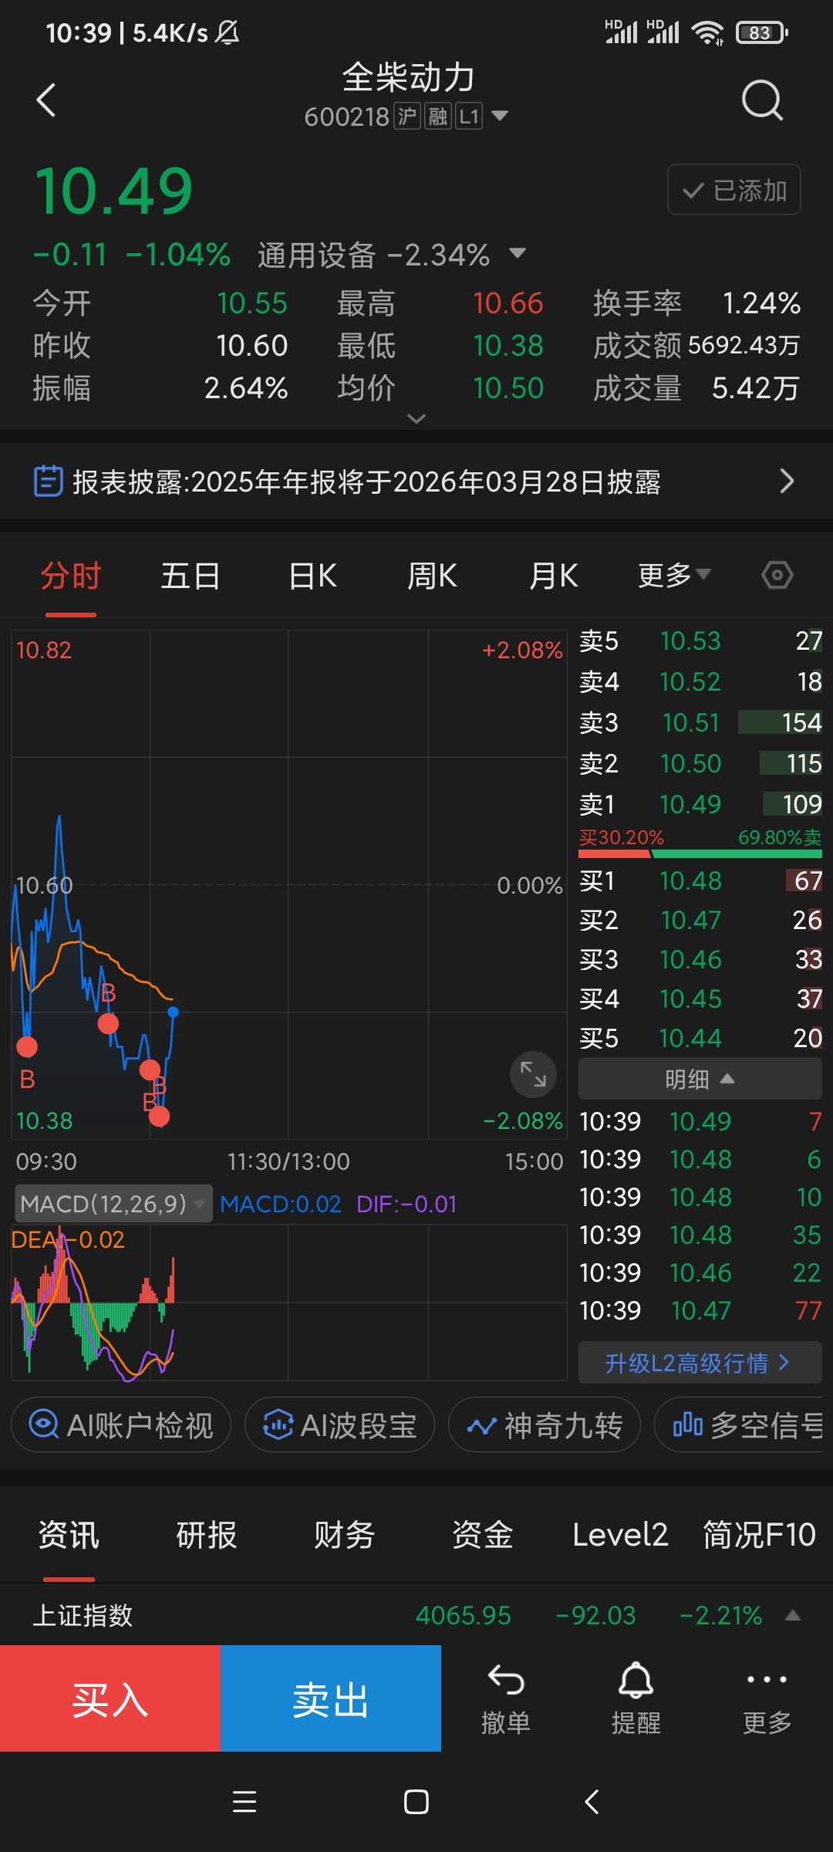This screenshot has height=1852, width=833.
Task: Tap the trade detail row with volume 77
Action: (x=700, y=1310)
